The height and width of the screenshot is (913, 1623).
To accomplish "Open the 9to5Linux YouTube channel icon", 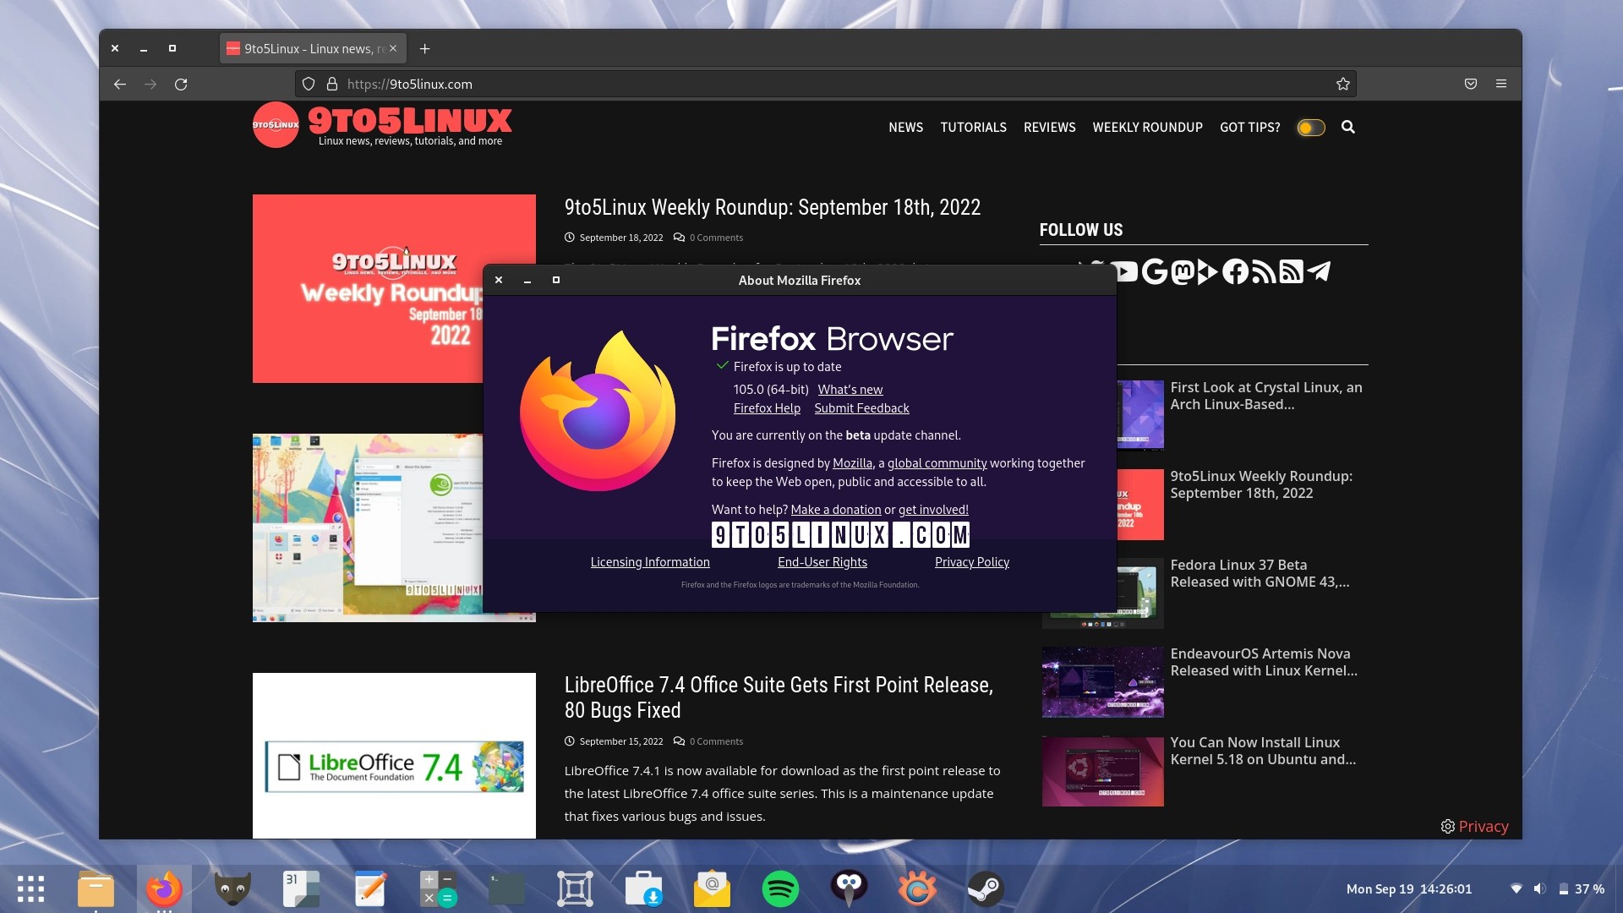I will tap(1125, 271).
